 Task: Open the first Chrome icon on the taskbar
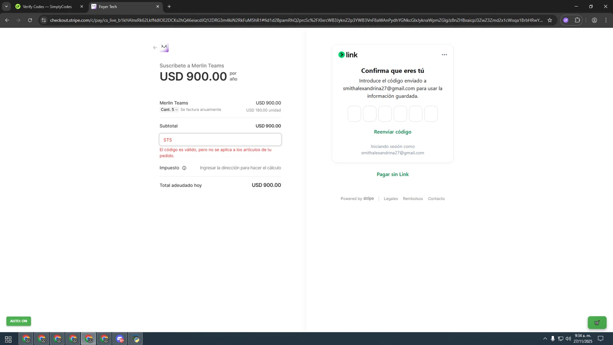tap(26, 339)
